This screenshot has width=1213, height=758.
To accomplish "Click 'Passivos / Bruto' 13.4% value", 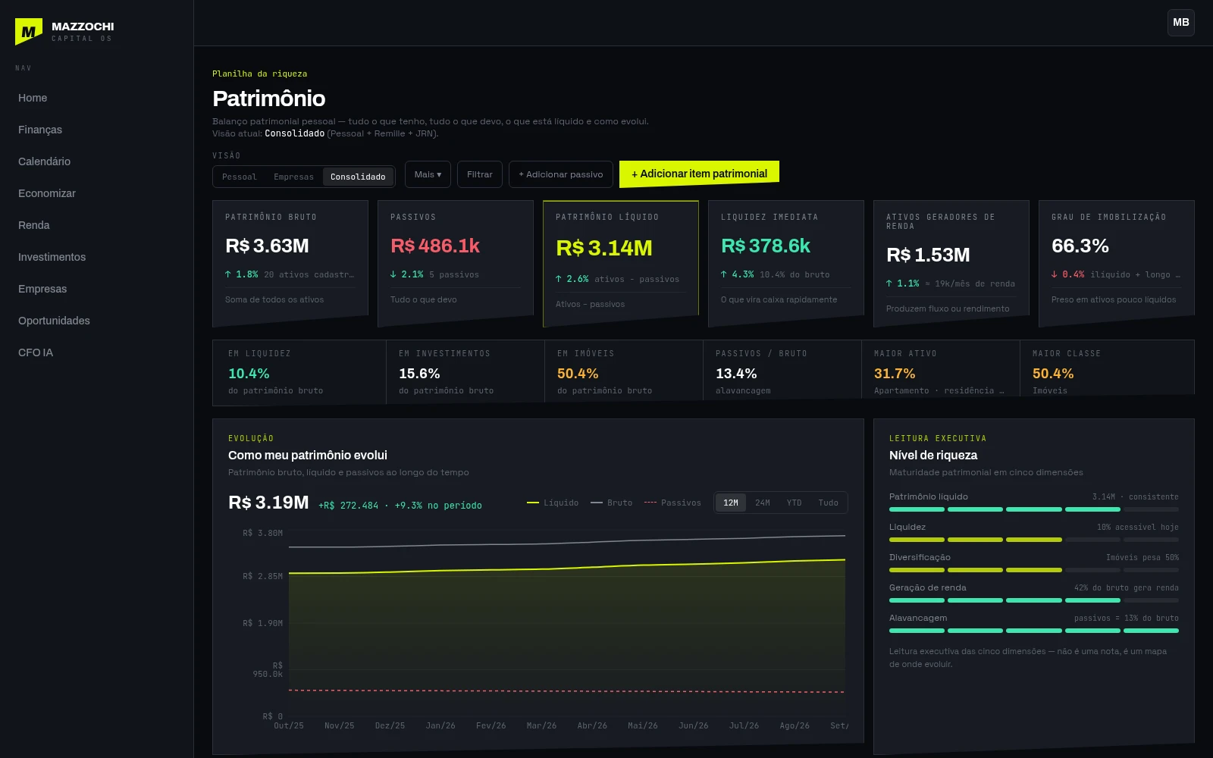I will (736, 374).
